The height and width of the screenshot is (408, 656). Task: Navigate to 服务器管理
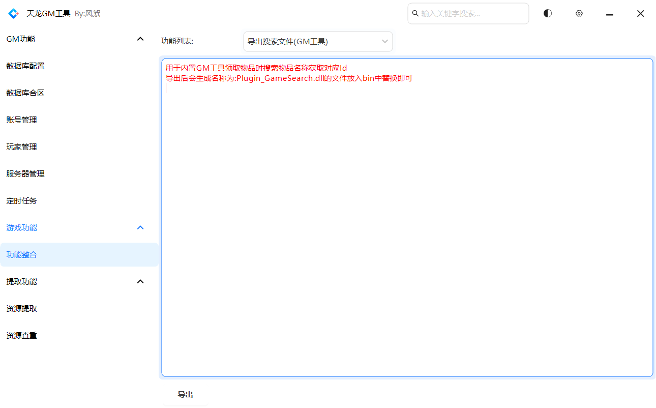[x=25, y=174]
